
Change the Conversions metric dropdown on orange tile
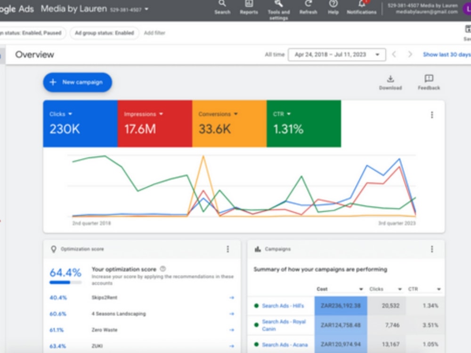tap(235, 114)
